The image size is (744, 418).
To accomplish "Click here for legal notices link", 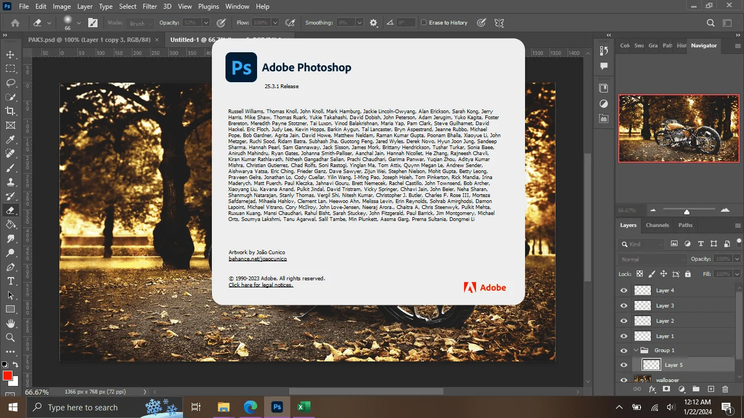I will (x=261, y=285).
